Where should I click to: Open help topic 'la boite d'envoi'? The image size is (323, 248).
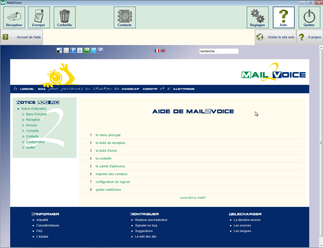106,151
